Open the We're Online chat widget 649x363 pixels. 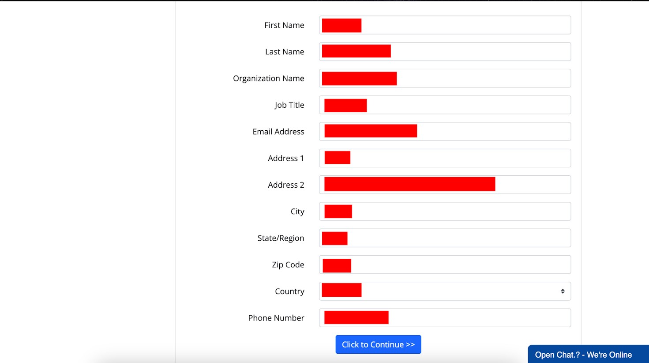pos(583,355)
